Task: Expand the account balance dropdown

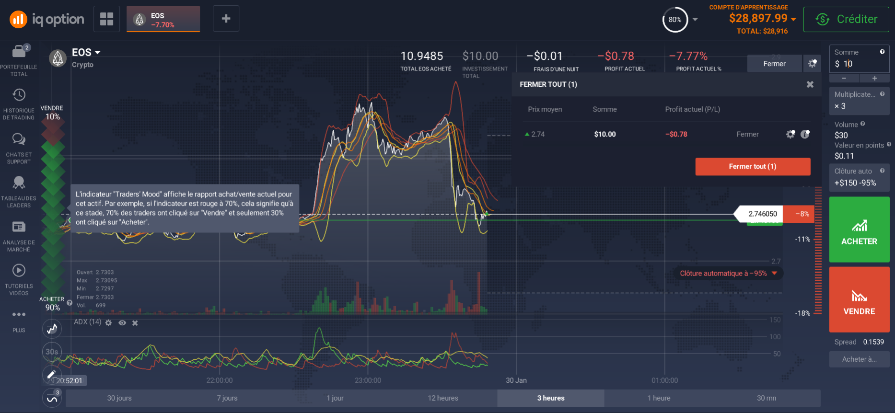Action: 793,19
